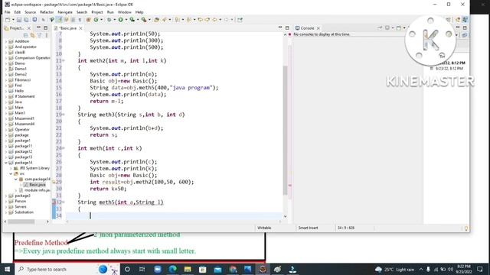This screenshot has height=275, width=490.
Task: Click error marker on line 32 gutter
Action: [54, 202]
